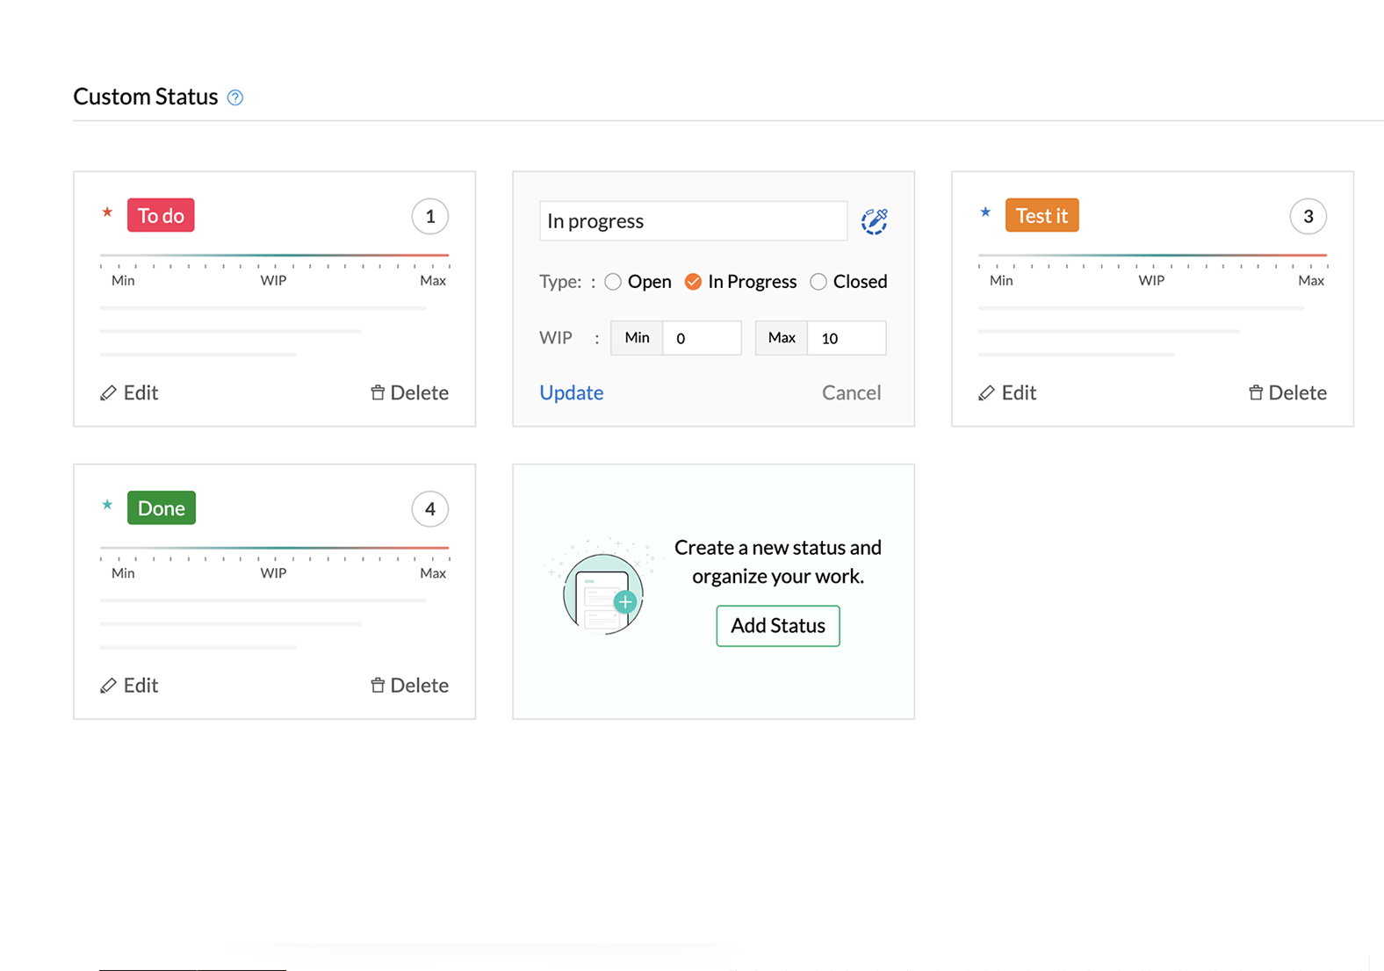Open the color picker eyedropper icon

pyautogui.click(x=874, y=221)
